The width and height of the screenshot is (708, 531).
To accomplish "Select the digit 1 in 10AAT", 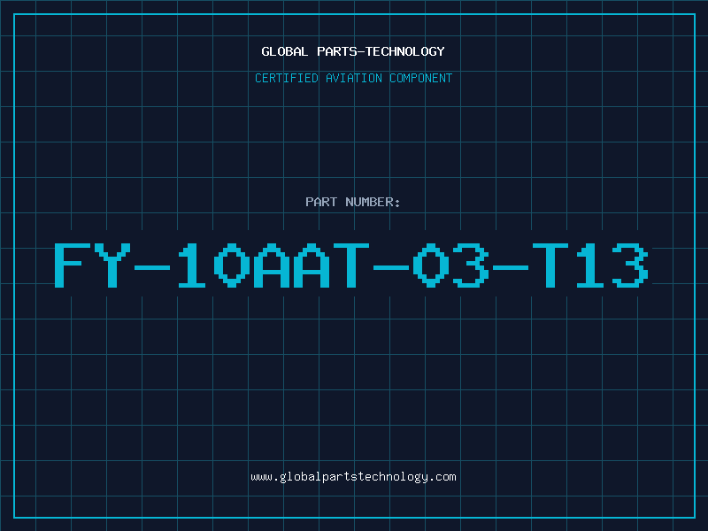I will [192, 265].
